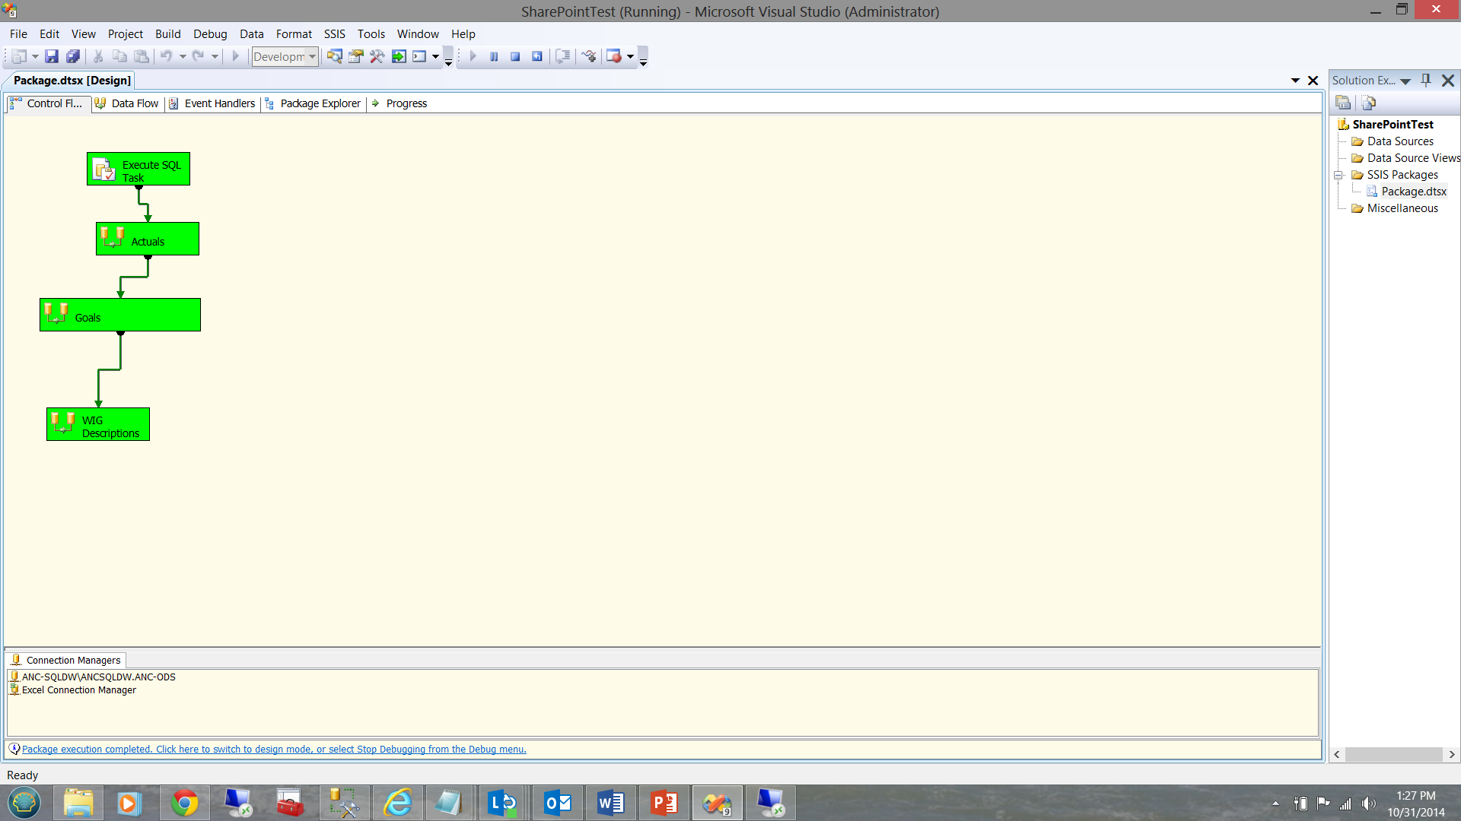
Task: Toggle auto-hide pin on Solution Explorer
Action: 1426,80
